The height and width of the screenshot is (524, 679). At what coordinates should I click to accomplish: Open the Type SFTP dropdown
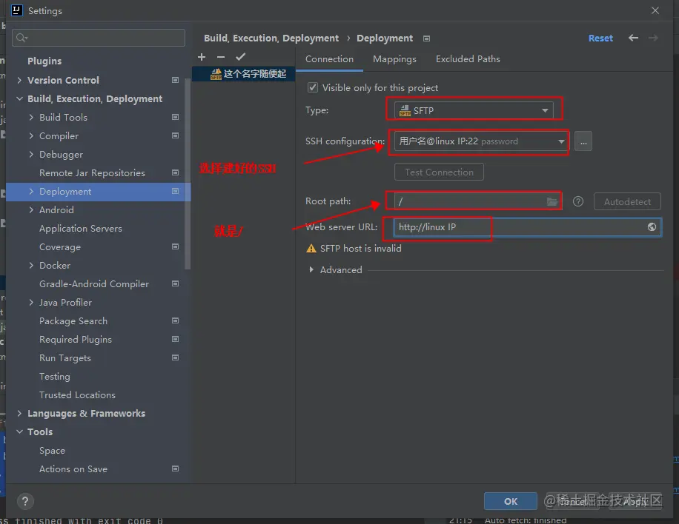point(474,111)
